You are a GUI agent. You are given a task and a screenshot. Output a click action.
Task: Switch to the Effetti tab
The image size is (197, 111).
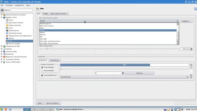pos(46,14)
